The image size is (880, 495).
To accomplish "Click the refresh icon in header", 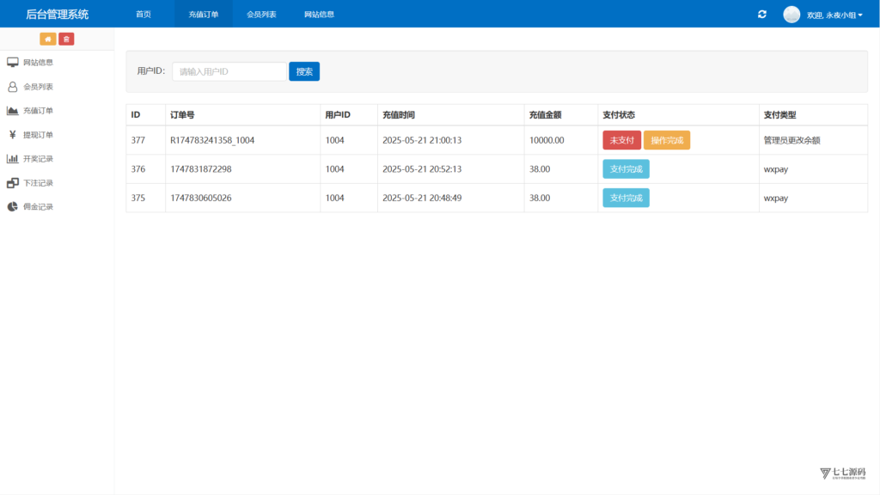I will pyautogui.click(x=761, y=14).
